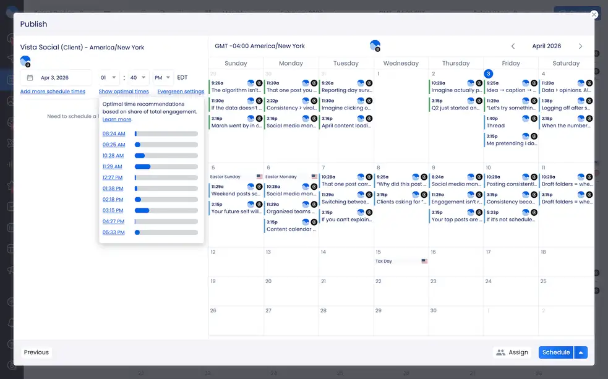Click the Add more schedule times link

(52, 91)
